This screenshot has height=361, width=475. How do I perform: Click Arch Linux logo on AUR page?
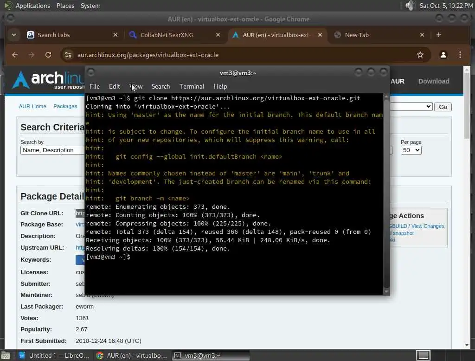tap(48, 80)
